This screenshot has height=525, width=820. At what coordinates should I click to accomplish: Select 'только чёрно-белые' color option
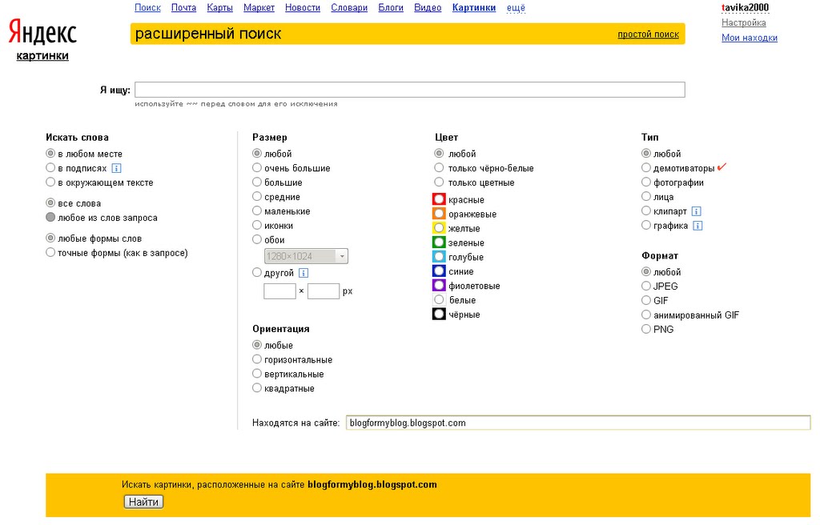pyautogui.click(x=439, y=168)
